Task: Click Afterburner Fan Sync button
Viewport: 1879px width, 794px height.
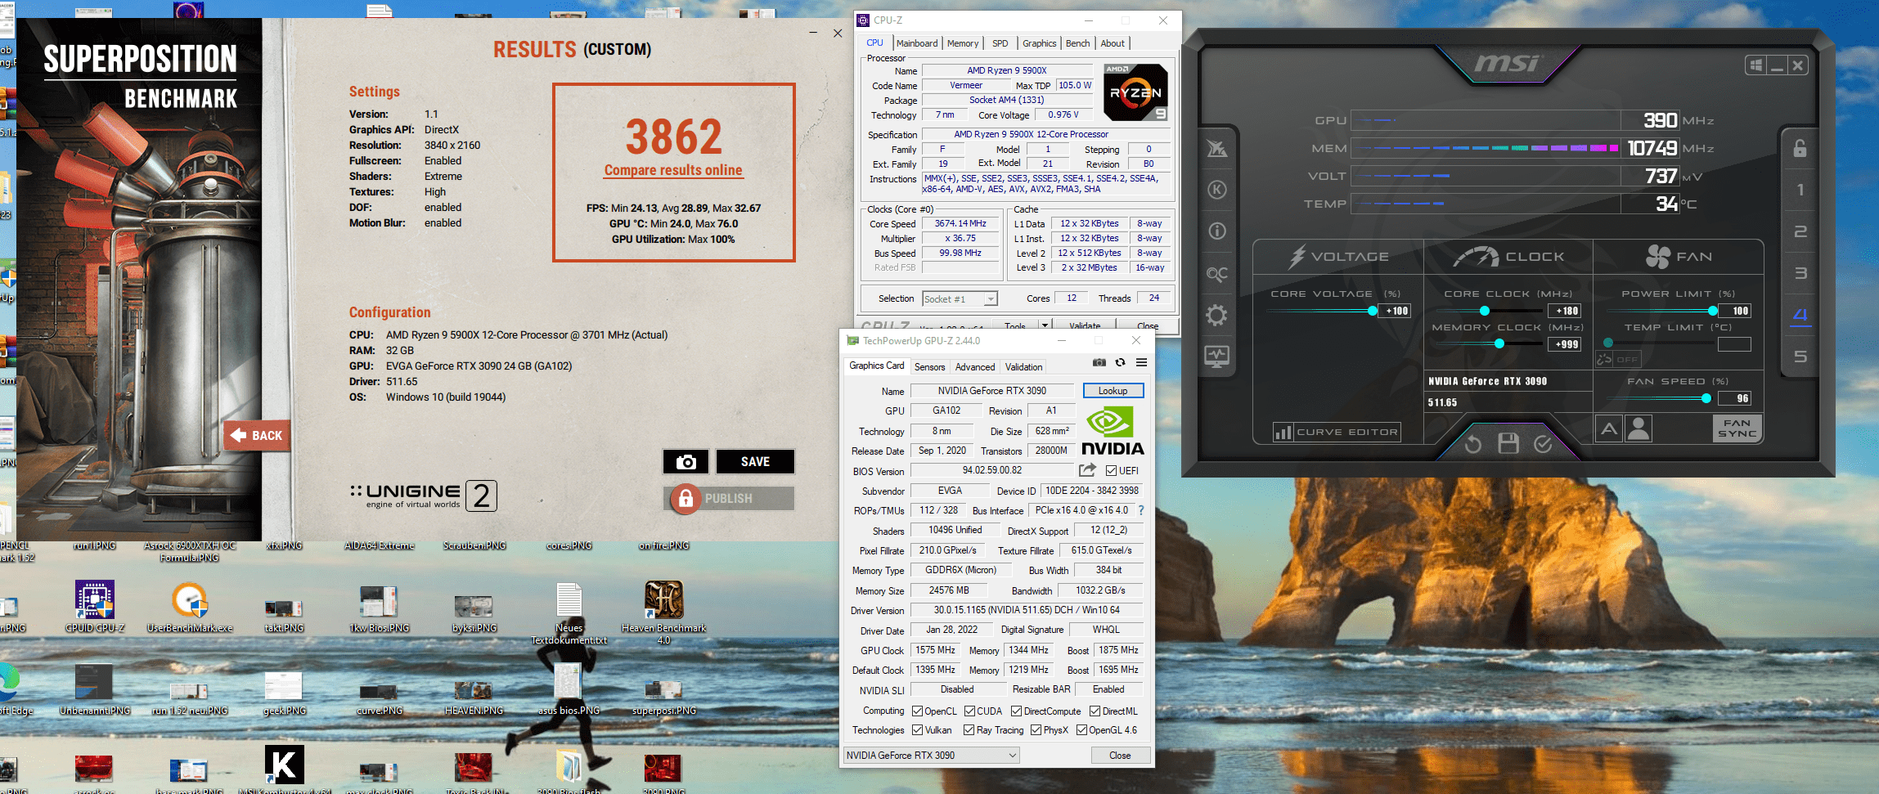Action: tap(1737, 428)
